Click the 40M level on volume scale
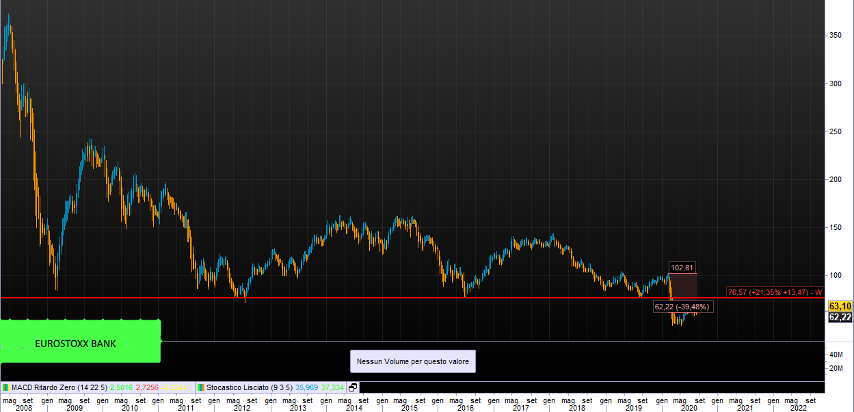854x412 pixels. tap(836, 355)
